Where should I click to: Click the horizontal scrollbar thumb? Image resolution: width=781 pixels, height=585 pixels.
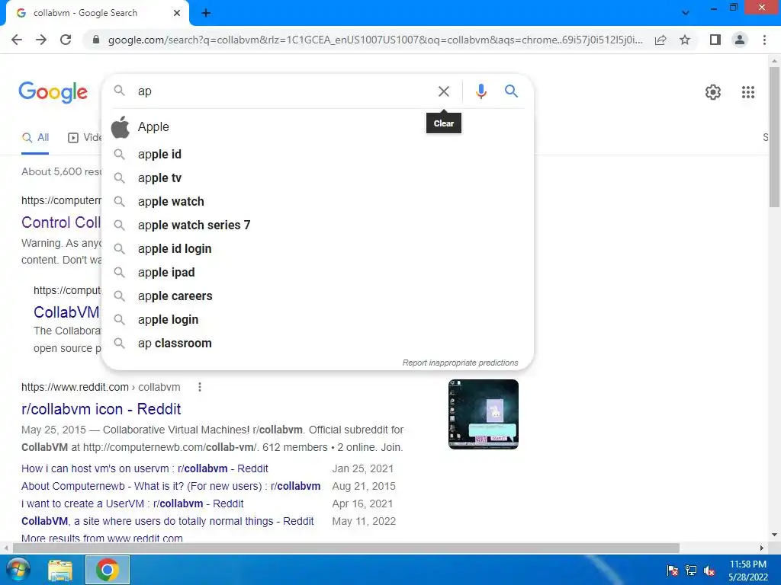tap(346, 548)
